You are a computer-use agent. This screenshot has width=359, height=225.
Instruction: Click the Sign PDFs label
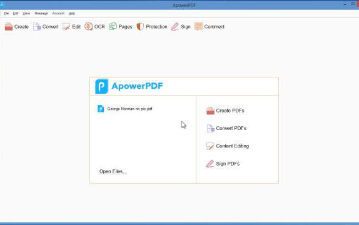[228, 164]
